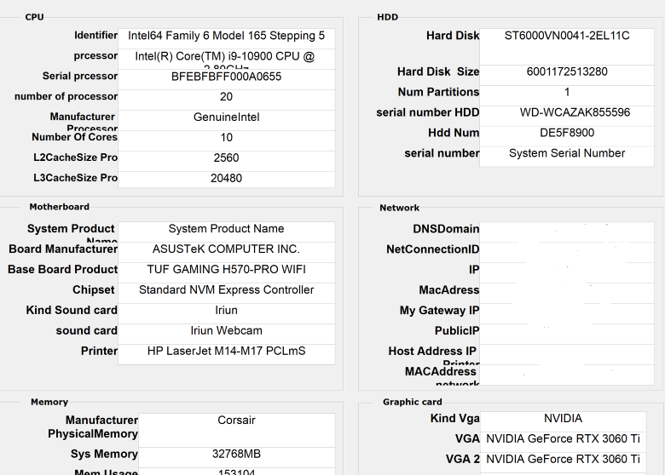Click the Motherboard group heading
665x475 pixels.
coord(60,207)
